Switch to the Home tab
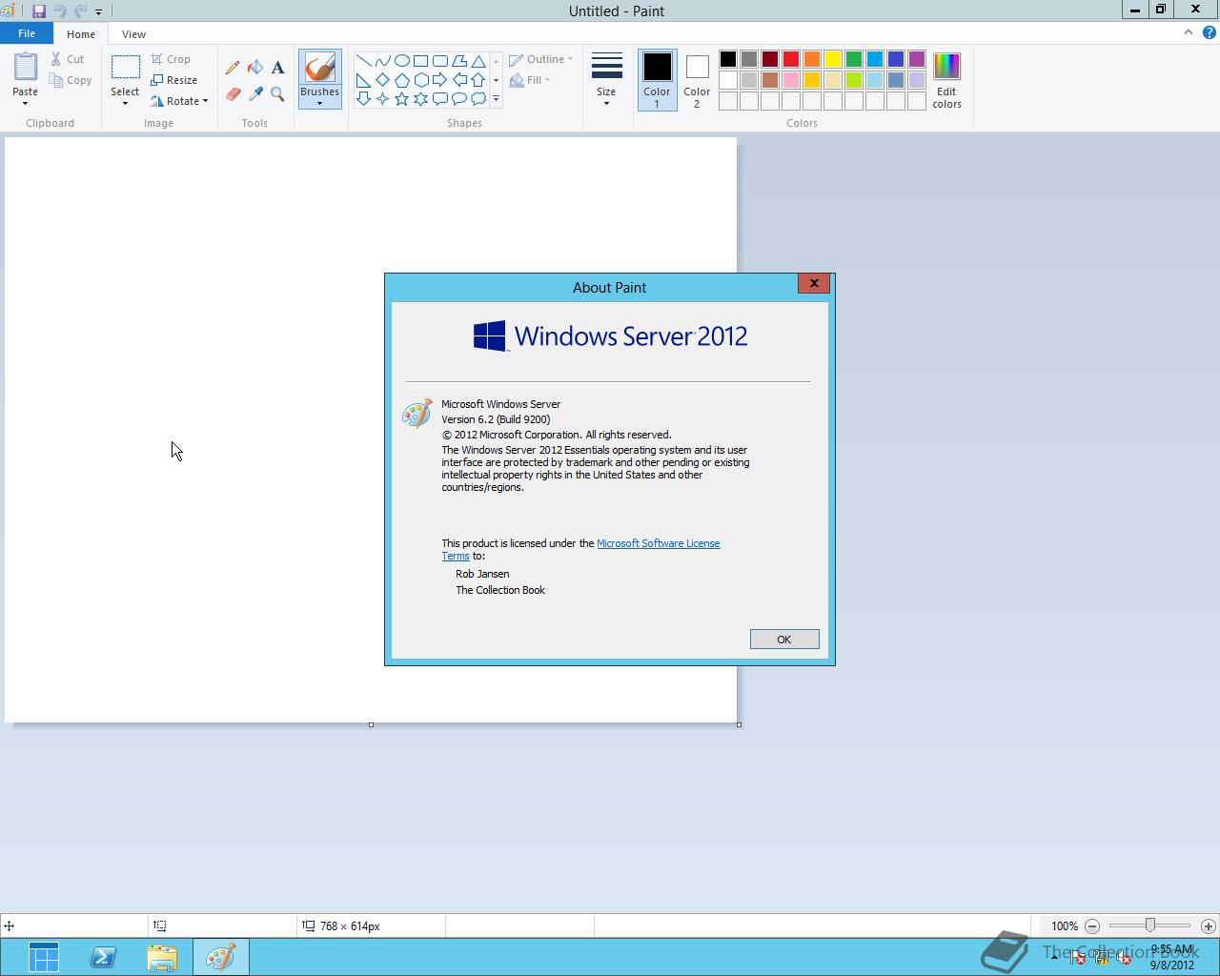Image resolution: width=1220 pixels, height=976 pixels. pos(81,34)
